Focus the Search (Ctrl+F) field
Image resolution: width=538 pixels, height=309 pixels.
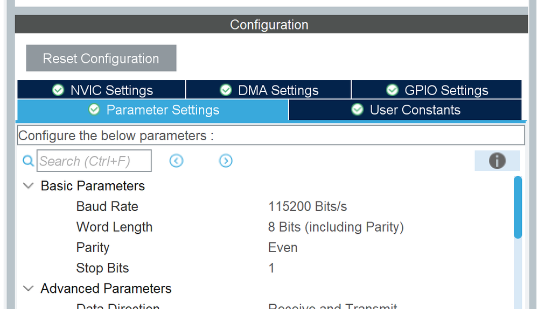(94, 161)
